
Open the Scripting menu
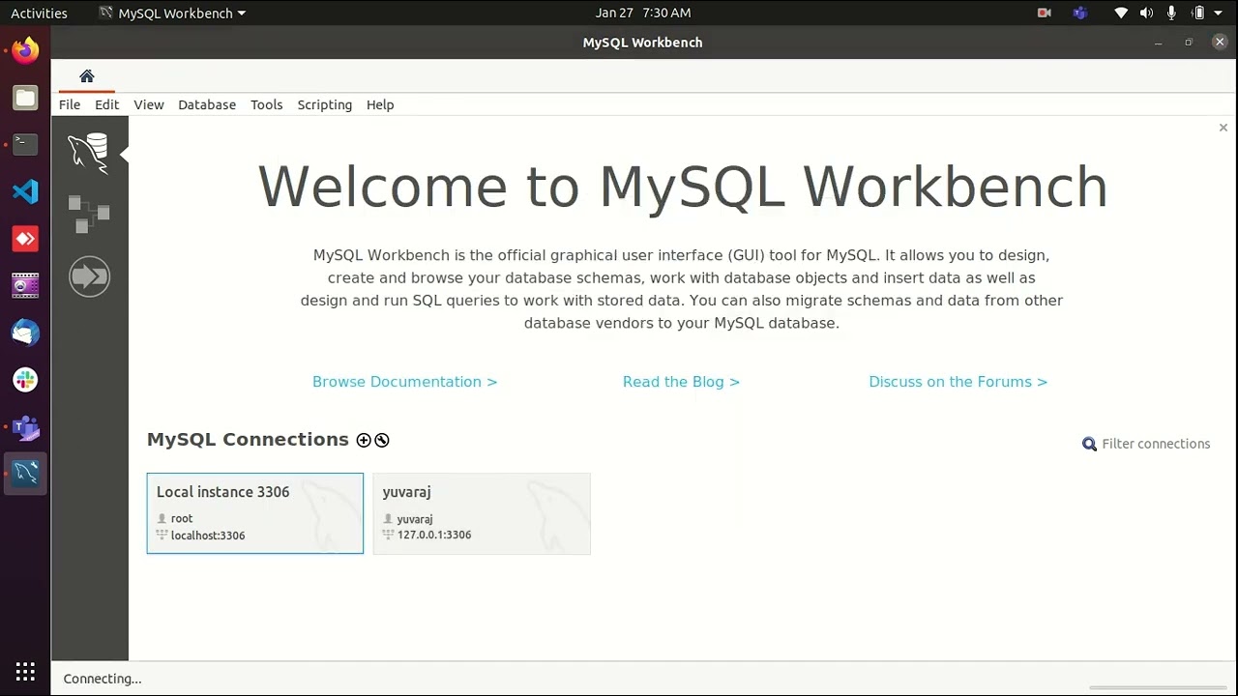point(324,104)
